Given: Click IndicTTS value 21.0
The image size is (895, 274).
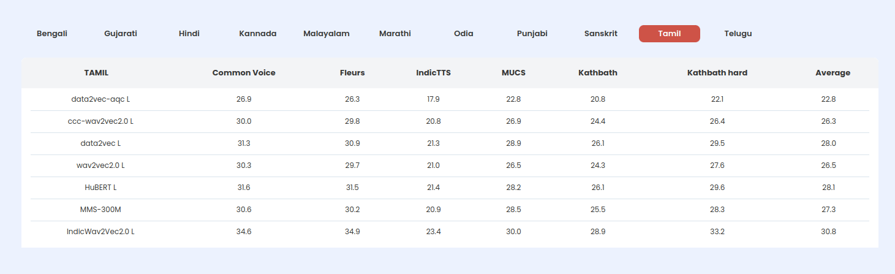Looking at the screenshot, I should tap(434, 166).
